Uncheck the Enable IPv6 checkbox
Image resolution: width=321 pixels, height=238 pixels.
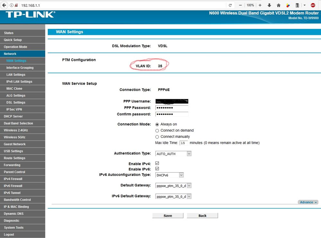pyautogui.click(x=157, y=169)
